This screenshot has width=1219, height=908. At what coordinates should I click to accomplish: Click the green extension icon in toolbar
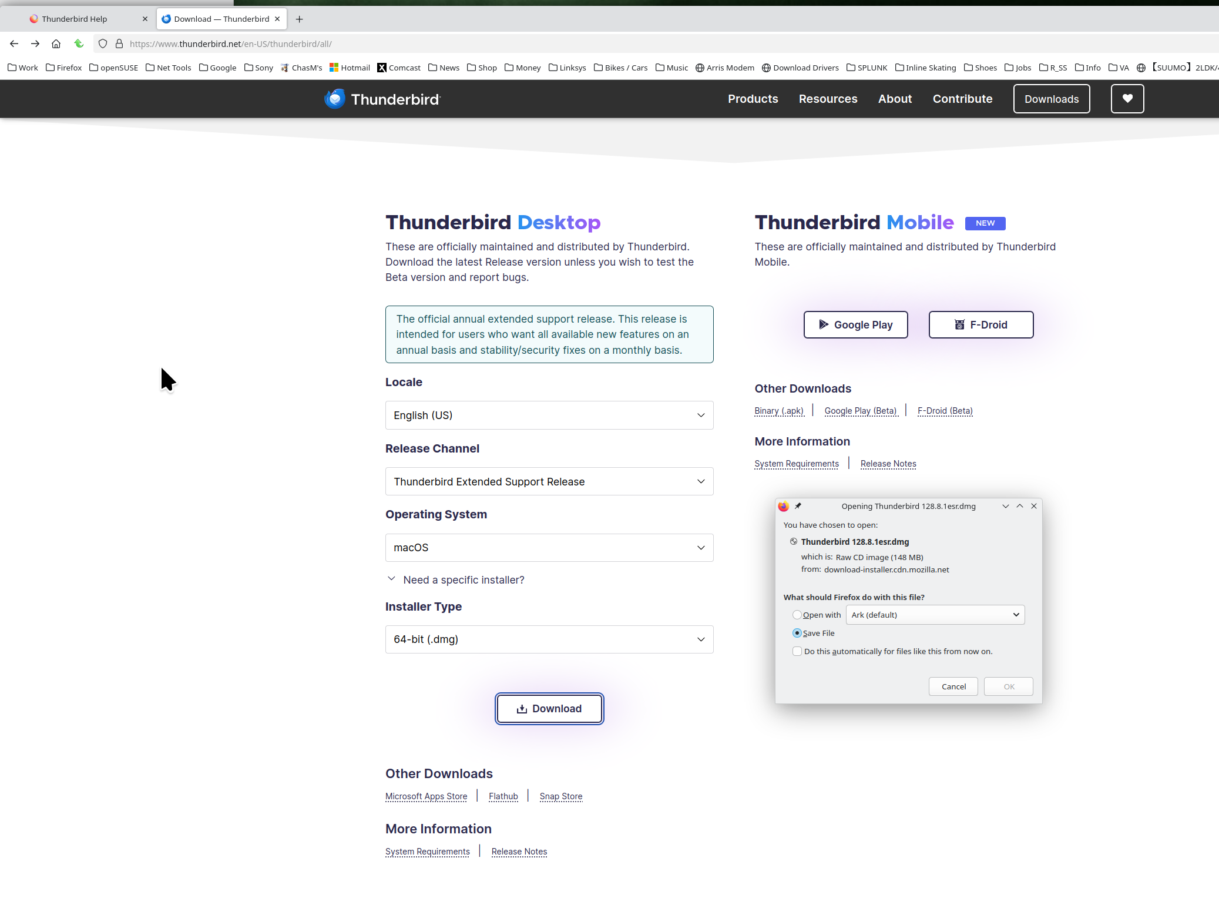79,43
